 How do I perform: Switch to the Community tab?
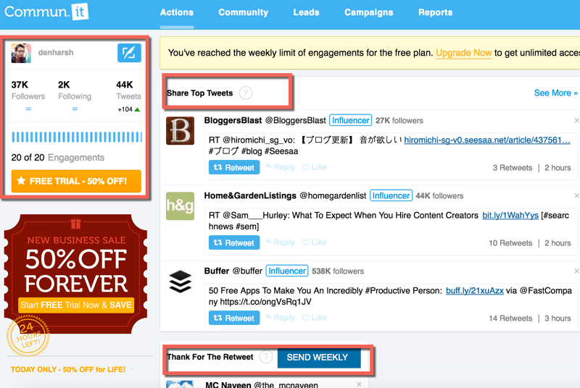point(244,12)
